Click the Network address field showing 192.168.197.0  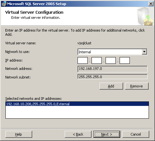tap(113, 69)
